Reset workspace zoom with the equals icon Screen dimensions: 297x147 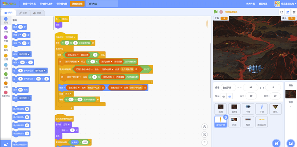(x=205, y=142)
